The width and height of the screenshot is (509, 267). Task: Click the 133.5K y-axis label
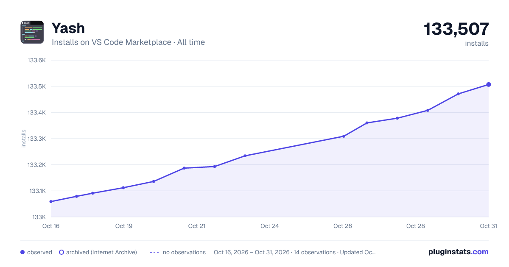pos(36,86)
